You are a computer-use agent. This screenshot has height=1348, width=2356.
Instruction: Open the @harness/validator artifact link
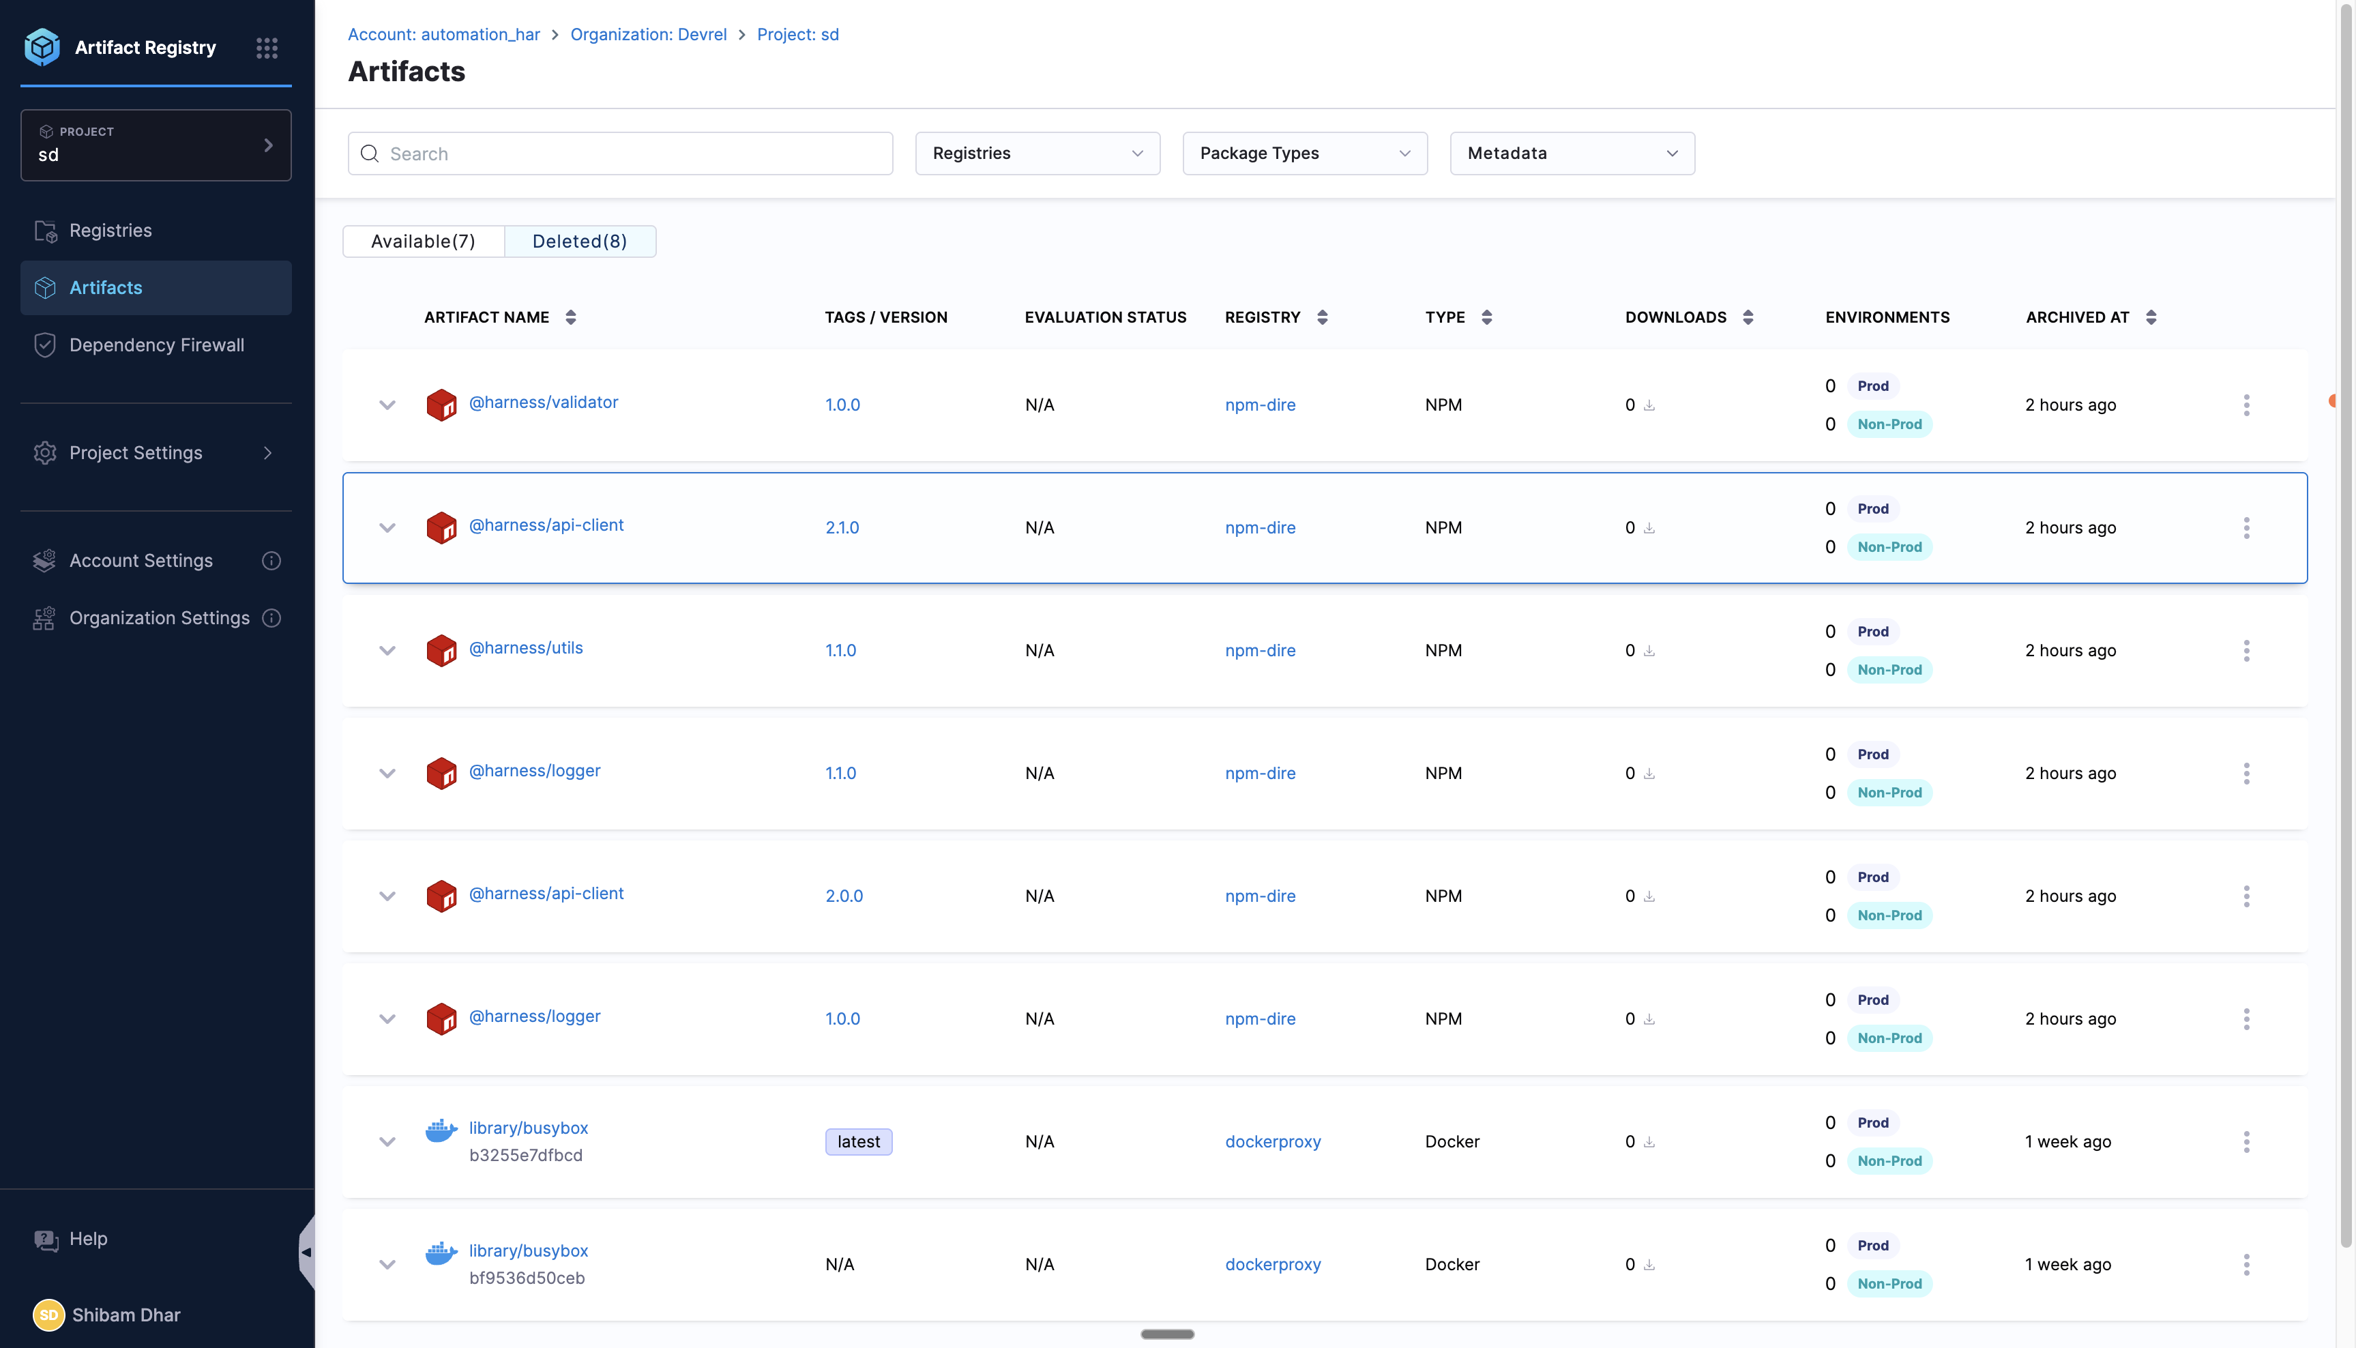coord(544,402)
